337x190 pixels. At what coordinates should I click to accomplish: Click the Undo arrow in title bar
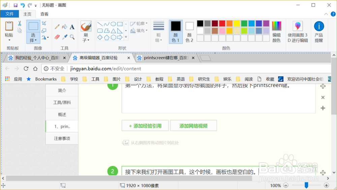coord(23,5)
